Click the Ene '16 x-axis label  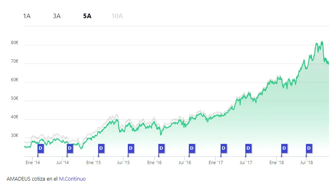coord(155,163)
